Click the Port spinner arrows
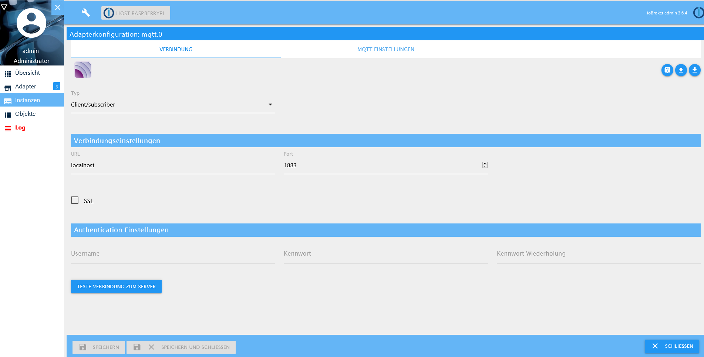This screenshot has width=704, height=357. tap(485, 165)
